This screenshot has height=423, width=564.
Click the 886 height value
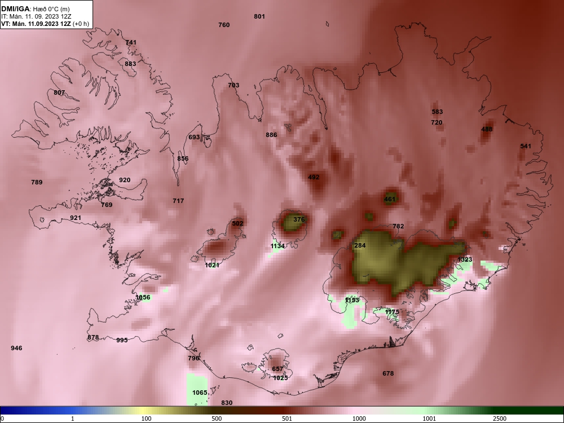point(271,135)
